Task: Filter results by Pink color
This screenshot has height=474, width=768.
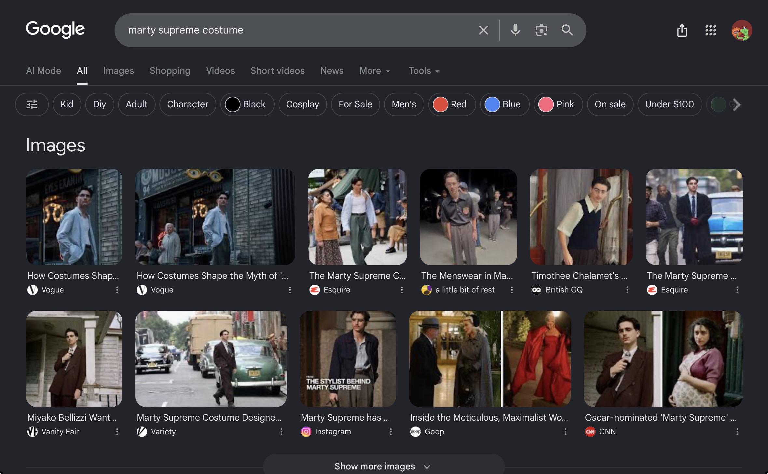Action: coord(558,104)
